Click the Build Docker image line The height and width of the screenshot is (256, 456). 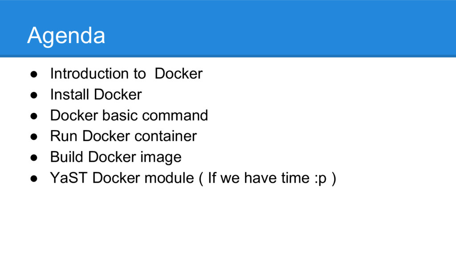point(116,158)
